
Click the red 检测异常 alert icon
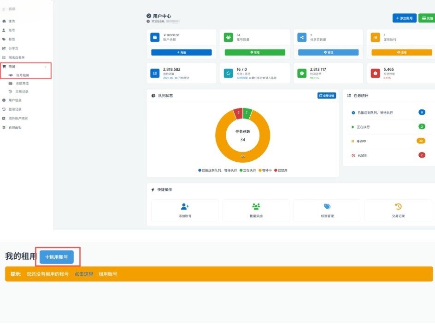click(x=375, y=74)
